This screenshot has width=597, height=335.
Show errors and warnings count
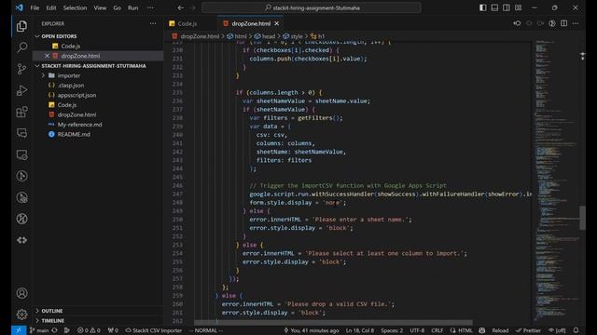click(89, 330)
